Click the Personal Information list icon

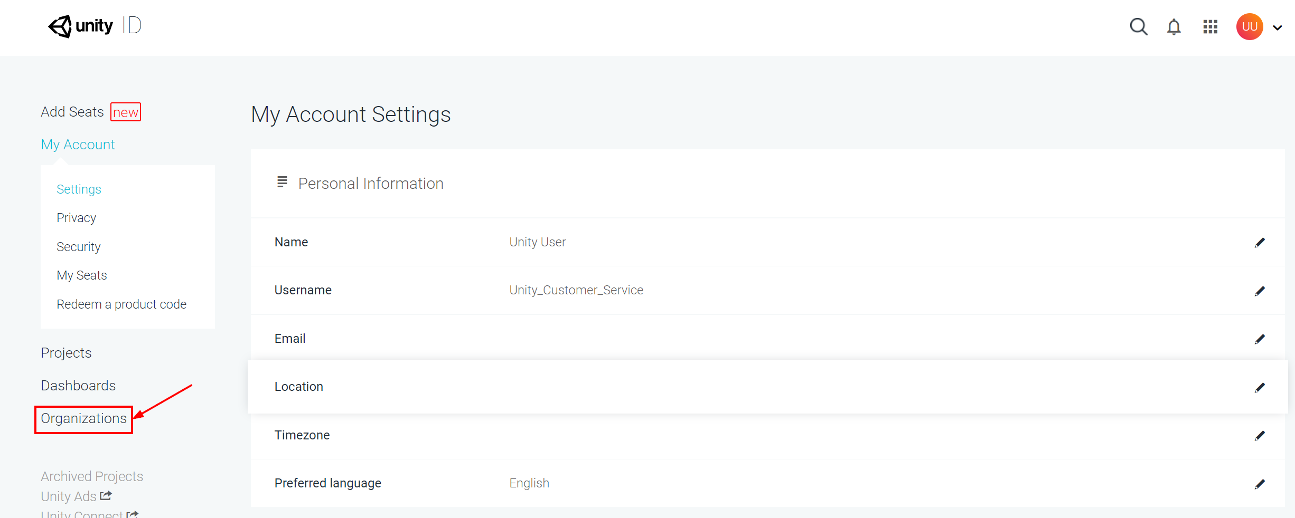click(x=282, y=182)
